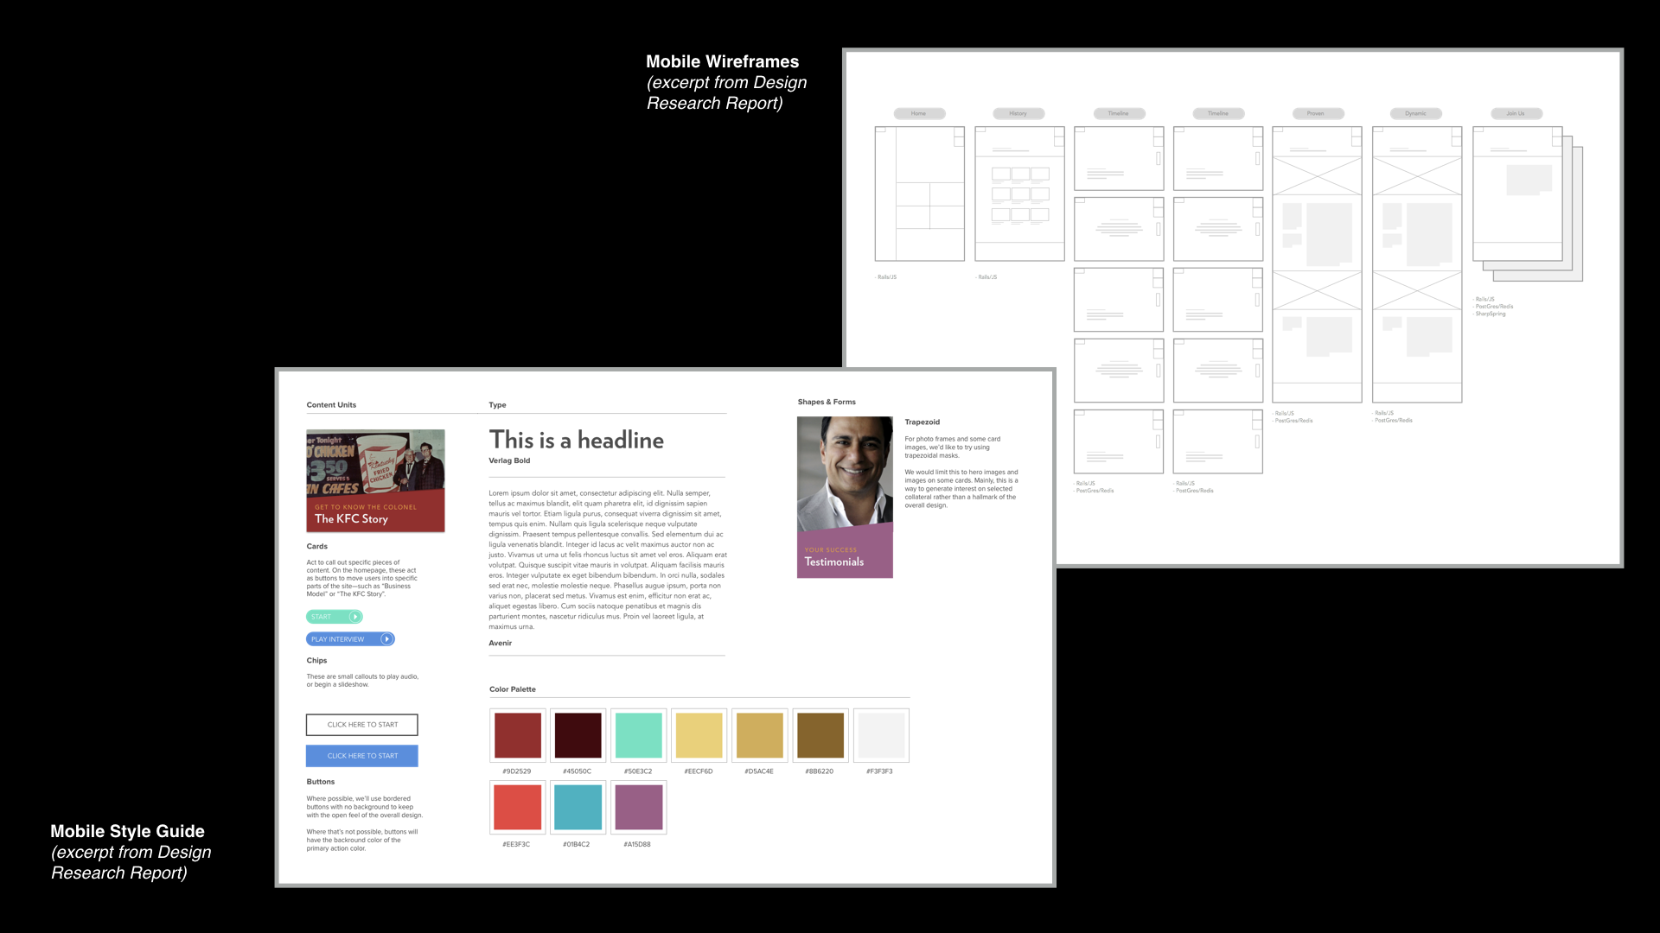The image size is (1660, 933).
Task: Click the Proven wireframe label pill
Action: (x=1318, y=113)
